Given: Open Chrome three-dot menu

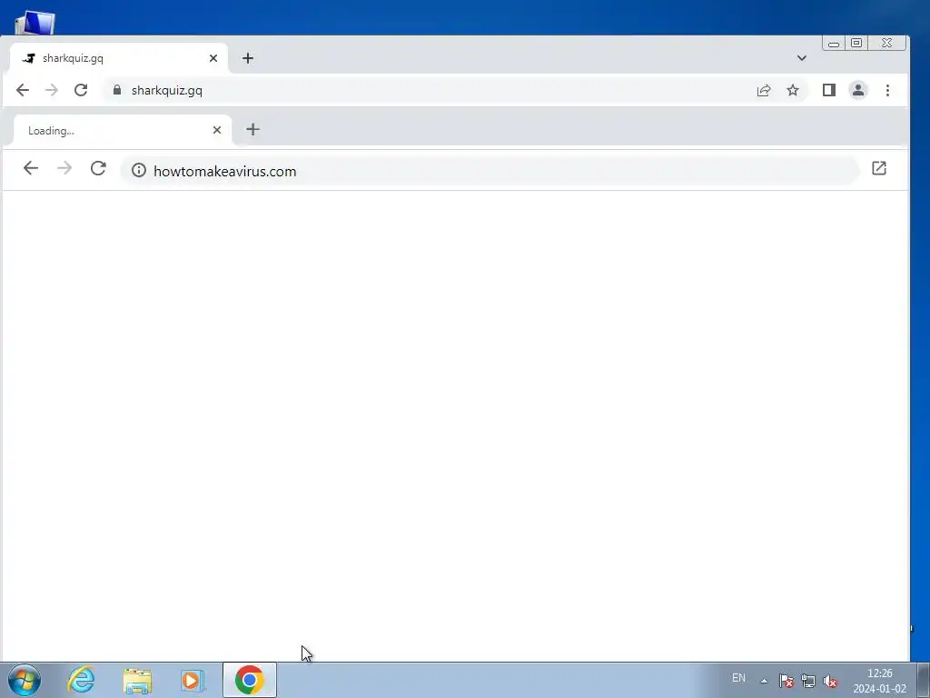Looking at the screenshot, I should point(887,90).
